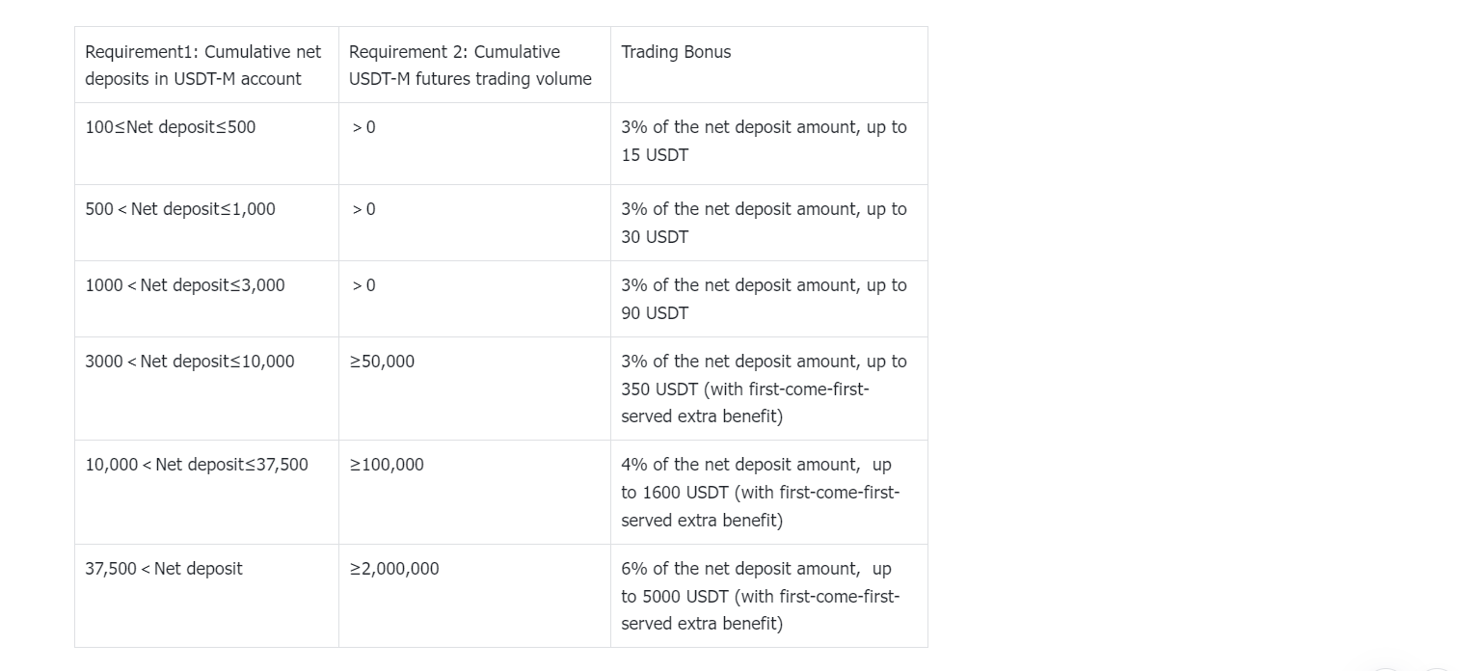Select the 'up to 30 USDT' bonus cell
The height and width of the screenshot is (671, 1478).
pos(769,223)
